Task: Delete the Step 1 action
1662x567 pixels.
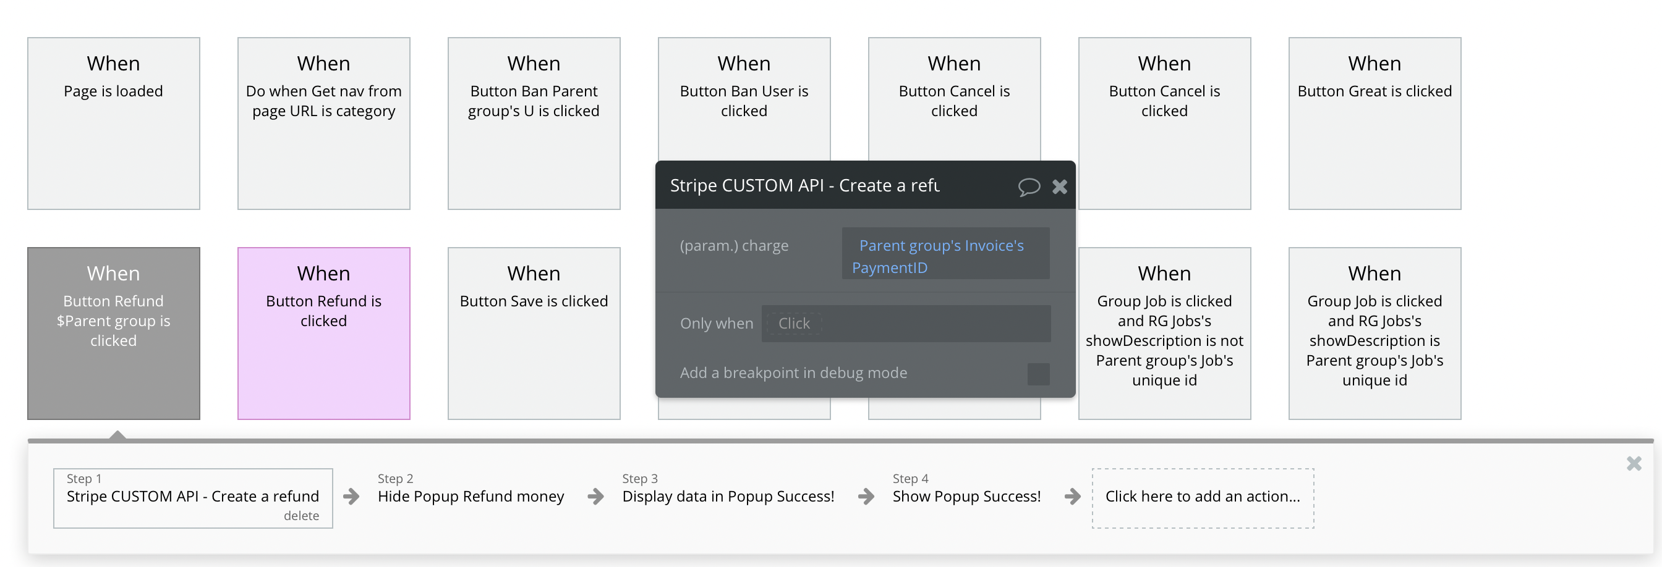Action: click(301, 516)
